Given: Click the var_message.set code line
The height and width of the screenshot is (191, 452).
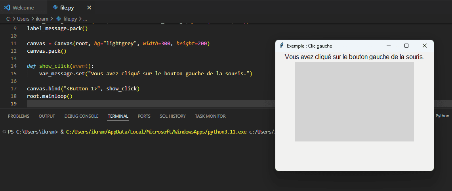Looking at the screenshot, I should (145, 74).
